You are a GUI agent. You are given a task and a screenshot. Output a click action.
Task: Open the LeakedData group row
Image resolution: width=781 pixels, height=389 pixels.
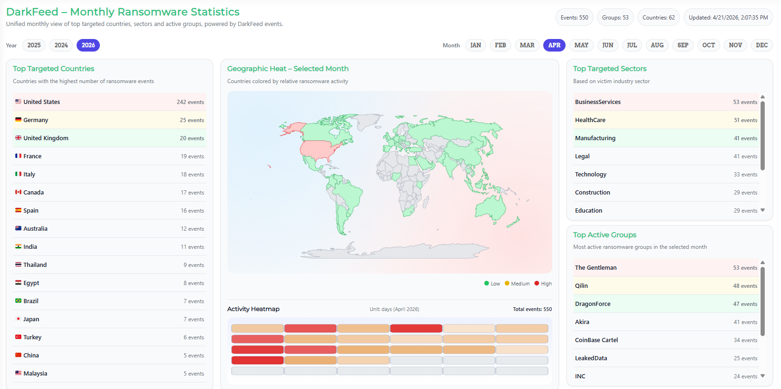[x=666, y=358]
